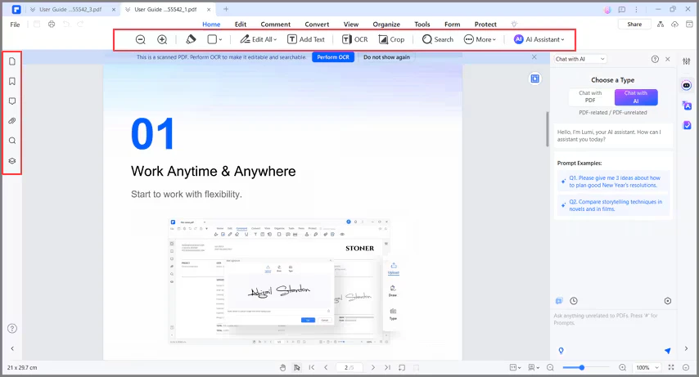Open the Chat with AI combo box
This screenshot has height=377, width=699.
(x=580, y=59)
